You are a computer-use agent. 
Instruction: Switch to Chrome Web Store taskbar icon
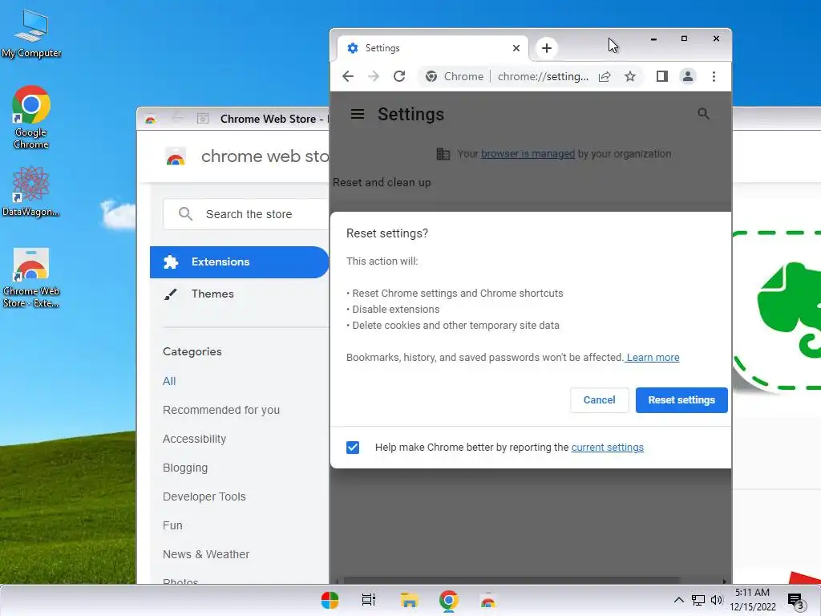pos(488,600)
